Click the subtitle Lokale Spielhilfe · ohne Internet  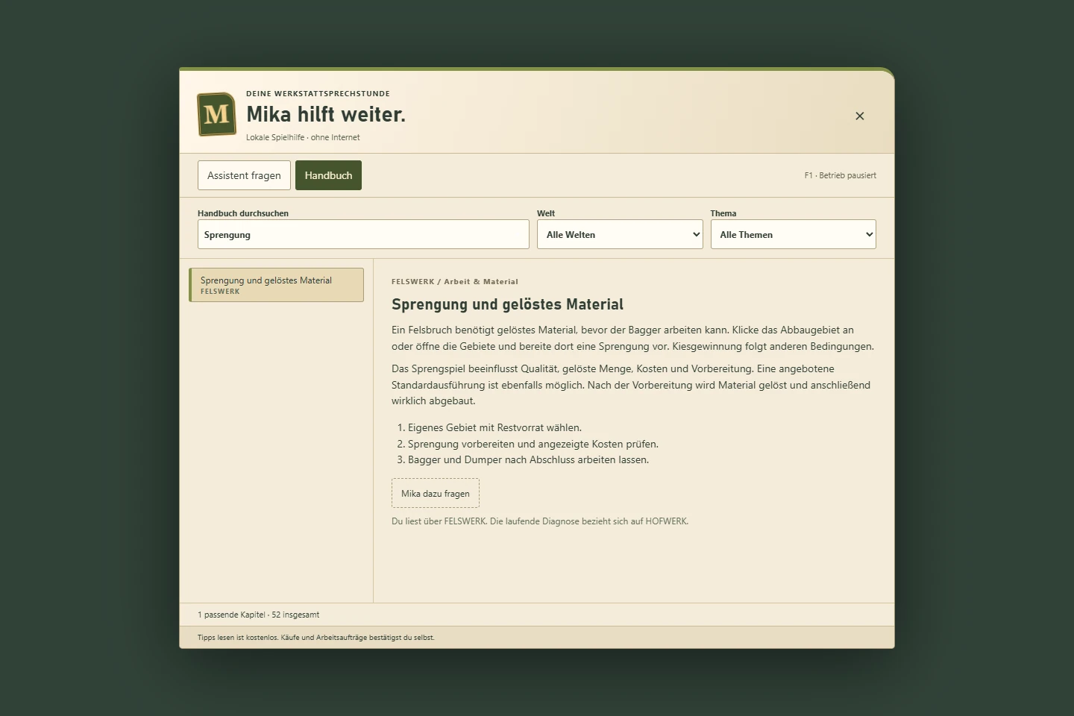click(303, 137)
